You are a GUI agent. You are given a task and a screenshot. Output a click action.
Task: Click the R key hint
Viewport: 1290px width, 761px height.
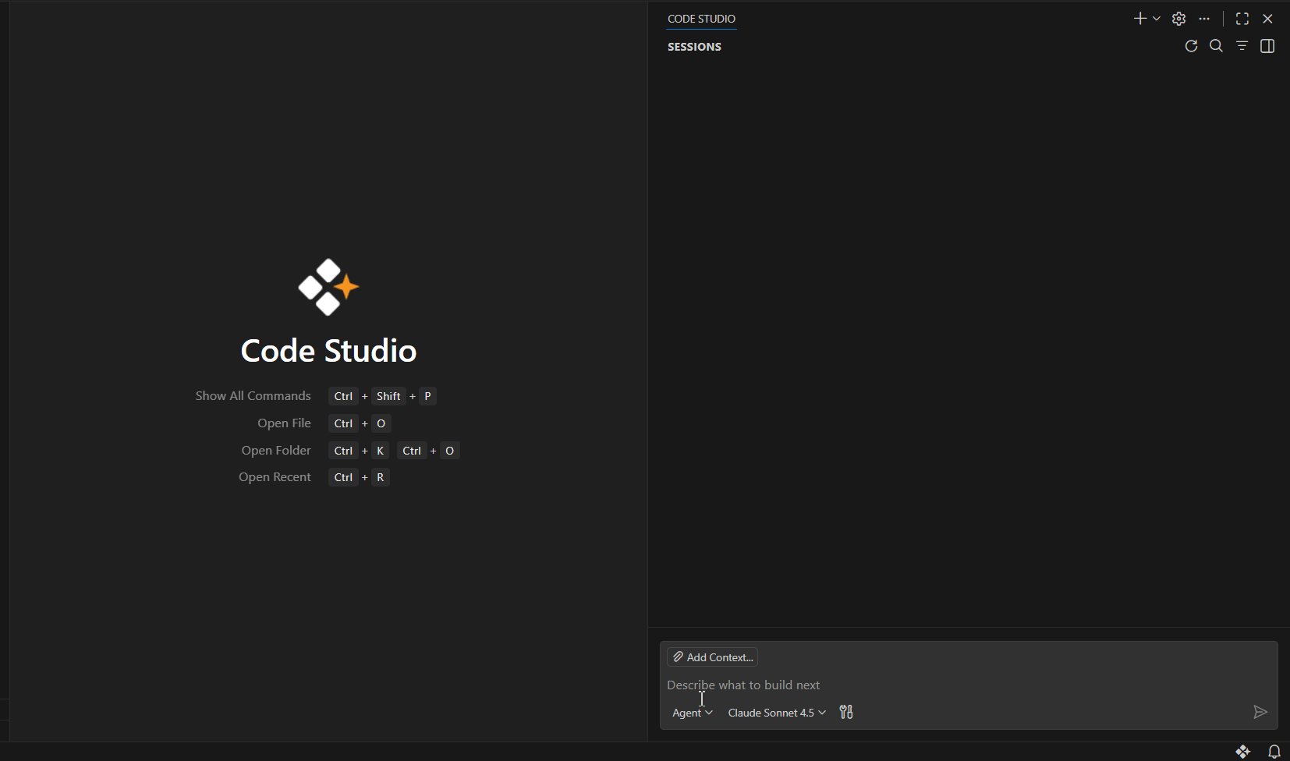click(381, 477)
